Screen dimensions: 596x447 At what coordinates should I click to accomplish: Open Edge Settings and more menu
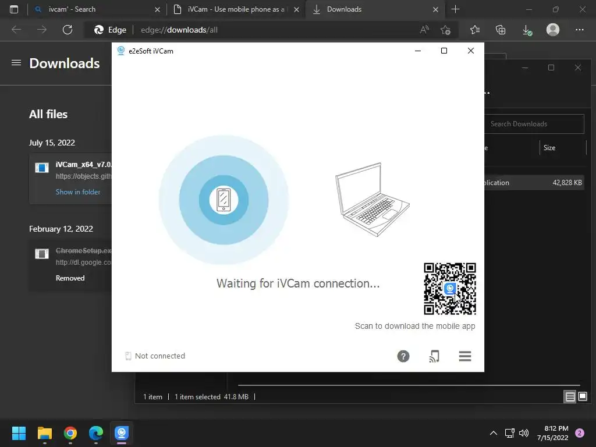point(579,30)
